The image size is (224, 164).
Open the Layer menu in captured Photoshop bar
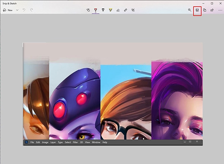53,142
